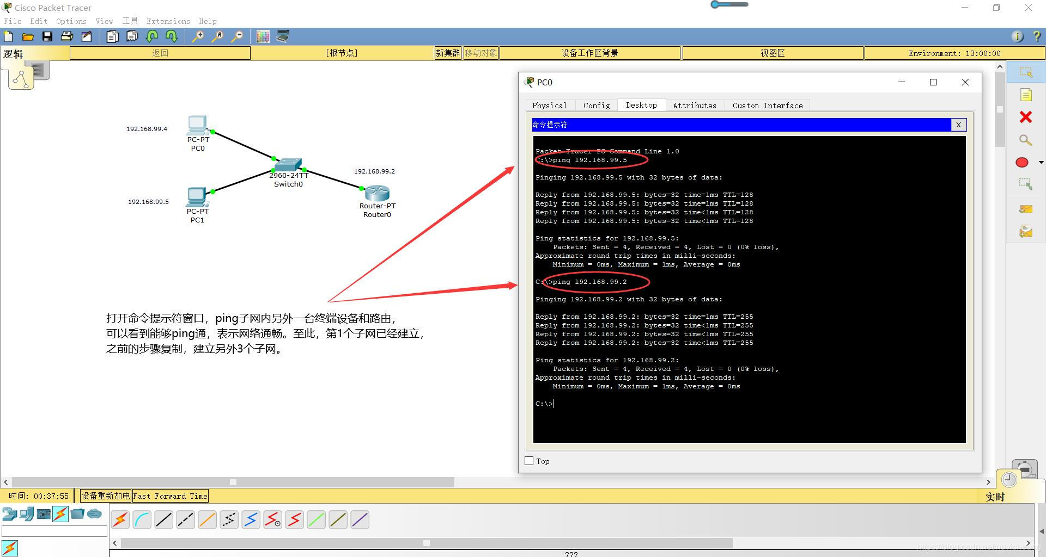Click the Switch0 device in the workspace
Image resolution: width=1046 pixels, height=557 pixels.
click(288, 165)
